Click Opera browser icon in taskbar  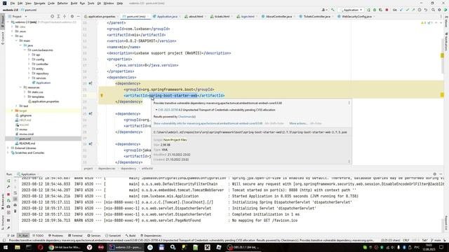[40, 247]
